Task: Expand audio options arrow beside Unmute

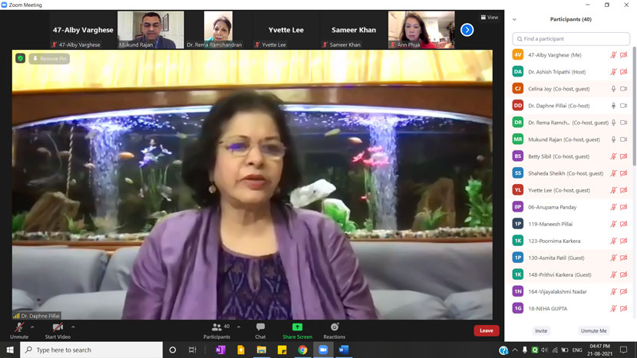Action: point(32,327)
